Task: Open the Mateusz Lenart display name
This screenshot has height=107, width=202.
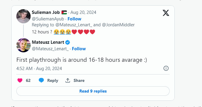Action: 48,42
